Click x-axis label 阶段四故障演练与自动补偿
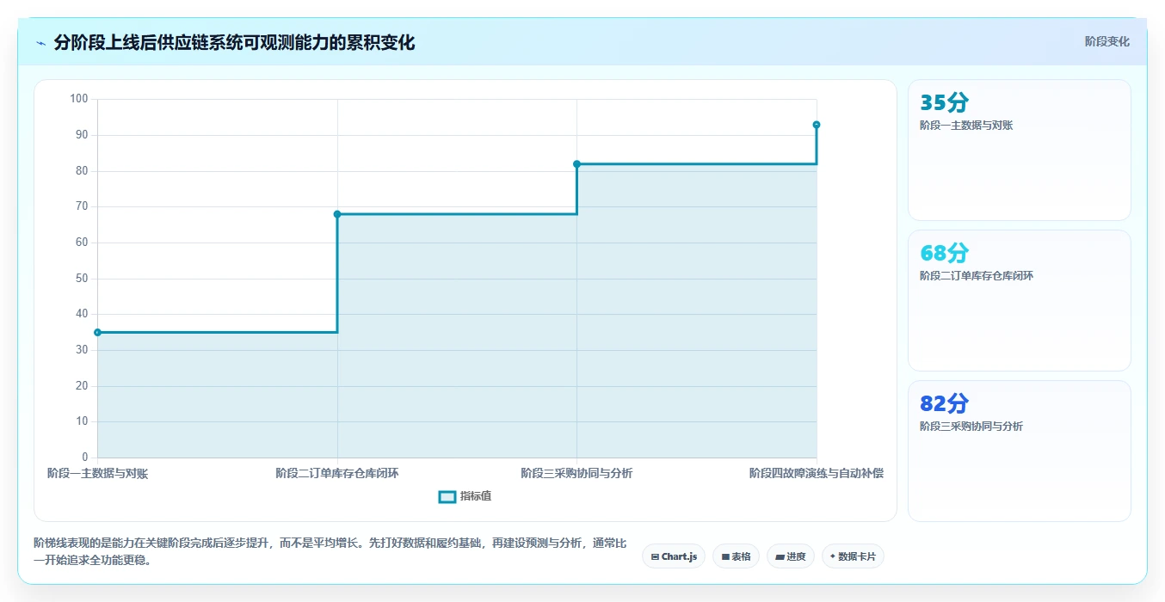1165x602 pixels. tap(817, 473)
